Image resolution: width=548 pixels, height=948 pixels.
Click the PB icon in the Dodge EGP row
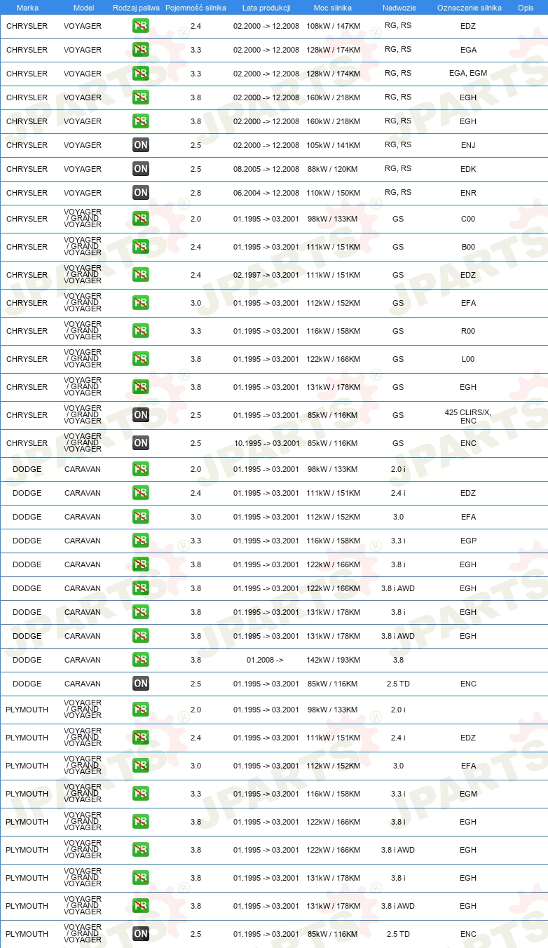pos(141,541)
